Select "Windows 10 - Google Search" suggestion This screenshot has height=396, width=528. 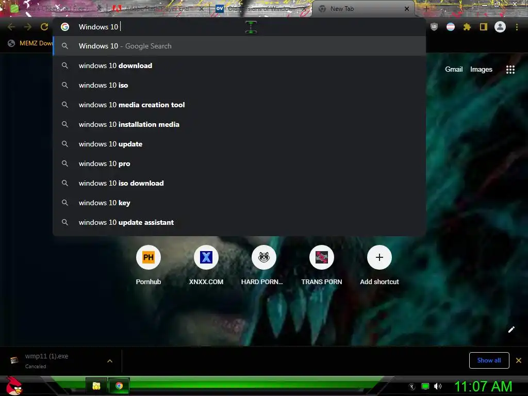click(x=239, y=46)
